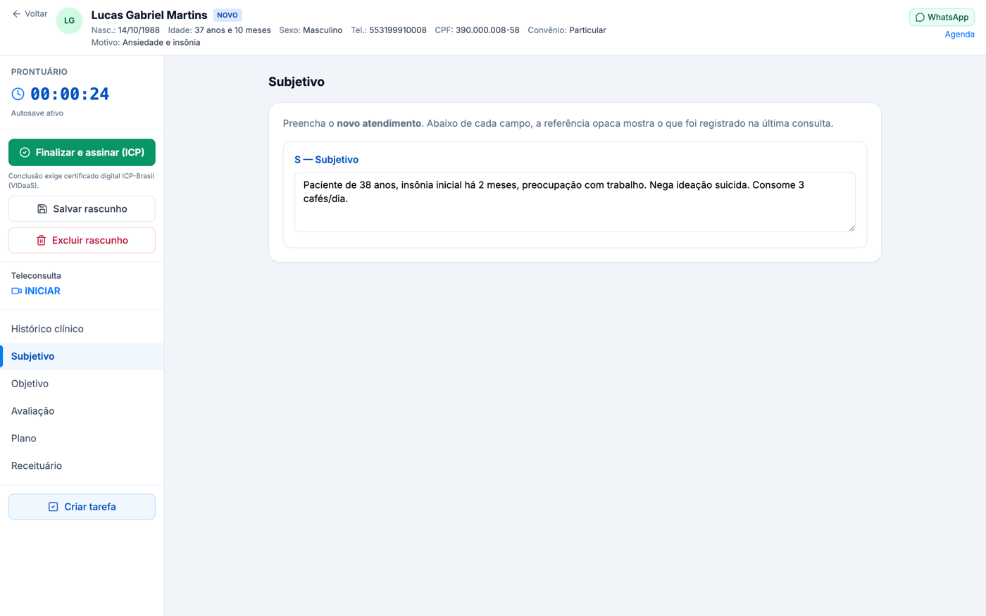The height and width of the screenshot is (616, 986).
Task: Click the resize handle of the Subjetivo textarea
Action: click(x=851, y=227)
